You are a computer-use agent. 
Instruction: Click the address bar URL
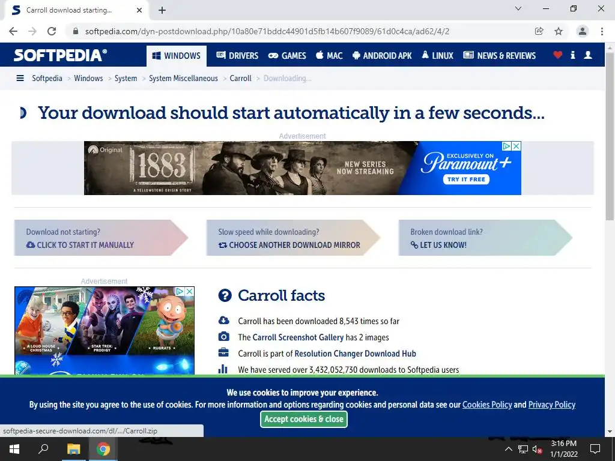click(x=267, y=31)
